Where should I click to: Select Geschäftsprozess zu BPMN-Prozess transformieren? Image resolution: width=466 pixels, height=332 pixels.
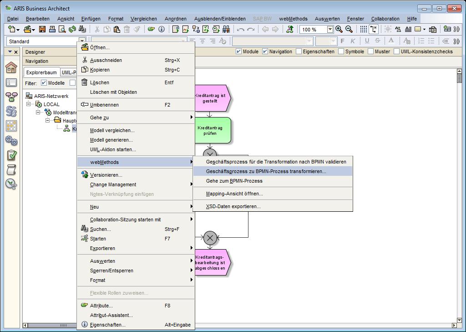coord(266,171)
